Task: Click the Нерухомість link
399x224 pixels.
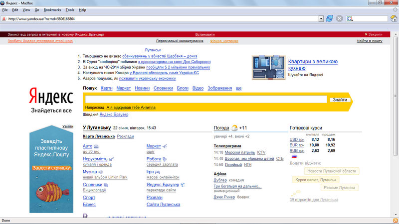Action: click(x=95, y=159)
